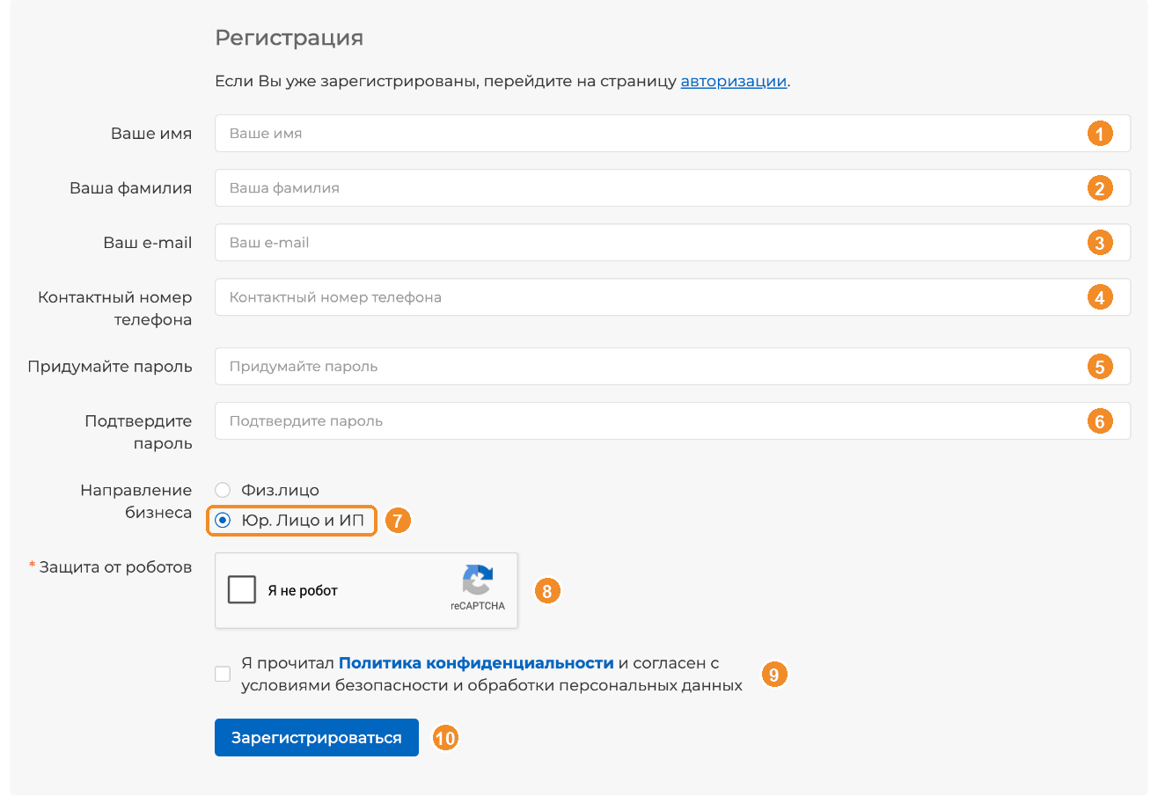Tick the "Я не робот" reCAPTCHA checkbox

(x=241, y=590)
